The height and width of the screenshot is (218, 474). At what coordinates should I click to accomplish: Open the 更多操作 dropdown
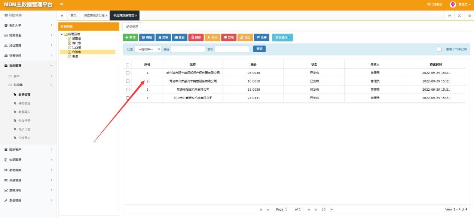[283, 37]
